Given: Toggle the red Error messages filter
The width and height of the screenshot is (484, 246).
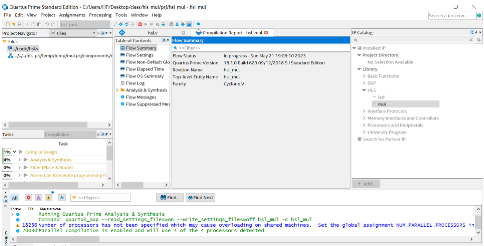Looking at the screenshot, I should pos(28,198).
